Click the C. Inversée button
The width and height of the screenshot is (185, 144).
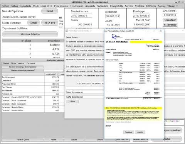[x=170, y=25]
